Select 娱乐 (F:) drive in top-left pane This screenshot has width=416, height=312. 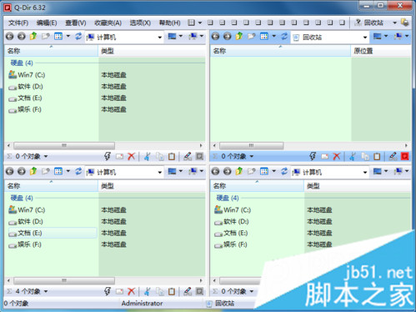[x=25, y=109]
